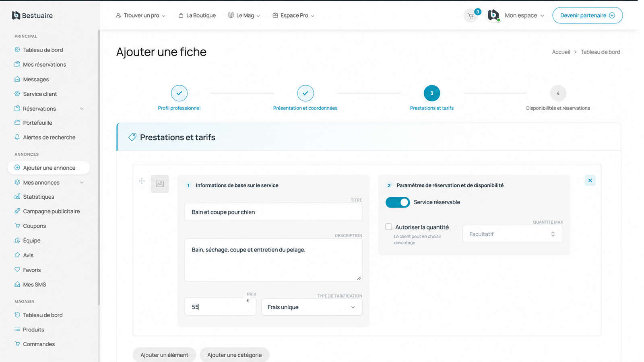Click Ajouter un élément button
Image resolution: width=644 pixels, height=362 pixels.
[x=164, y=355]
